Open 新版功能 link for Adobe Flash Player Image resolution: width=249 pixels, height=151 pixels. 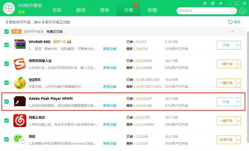[110, 105]
